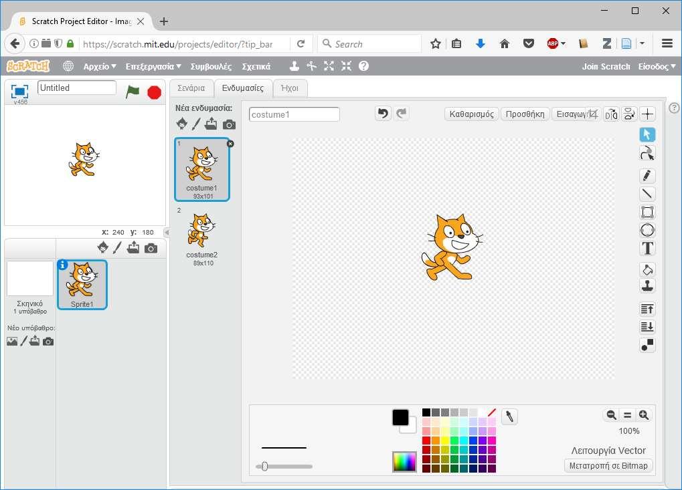
Task: Select the costume2 thumbnail
Action: (x=202, y=236)
